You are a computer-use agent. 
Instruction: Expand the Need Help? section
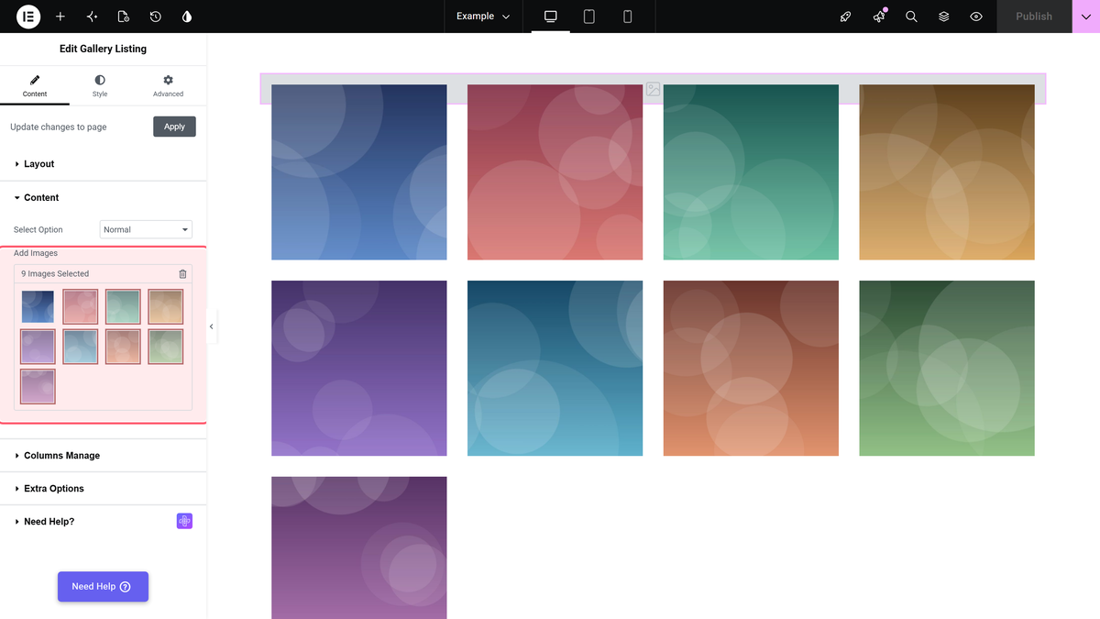pyautogui.click(x=103, y=522)
